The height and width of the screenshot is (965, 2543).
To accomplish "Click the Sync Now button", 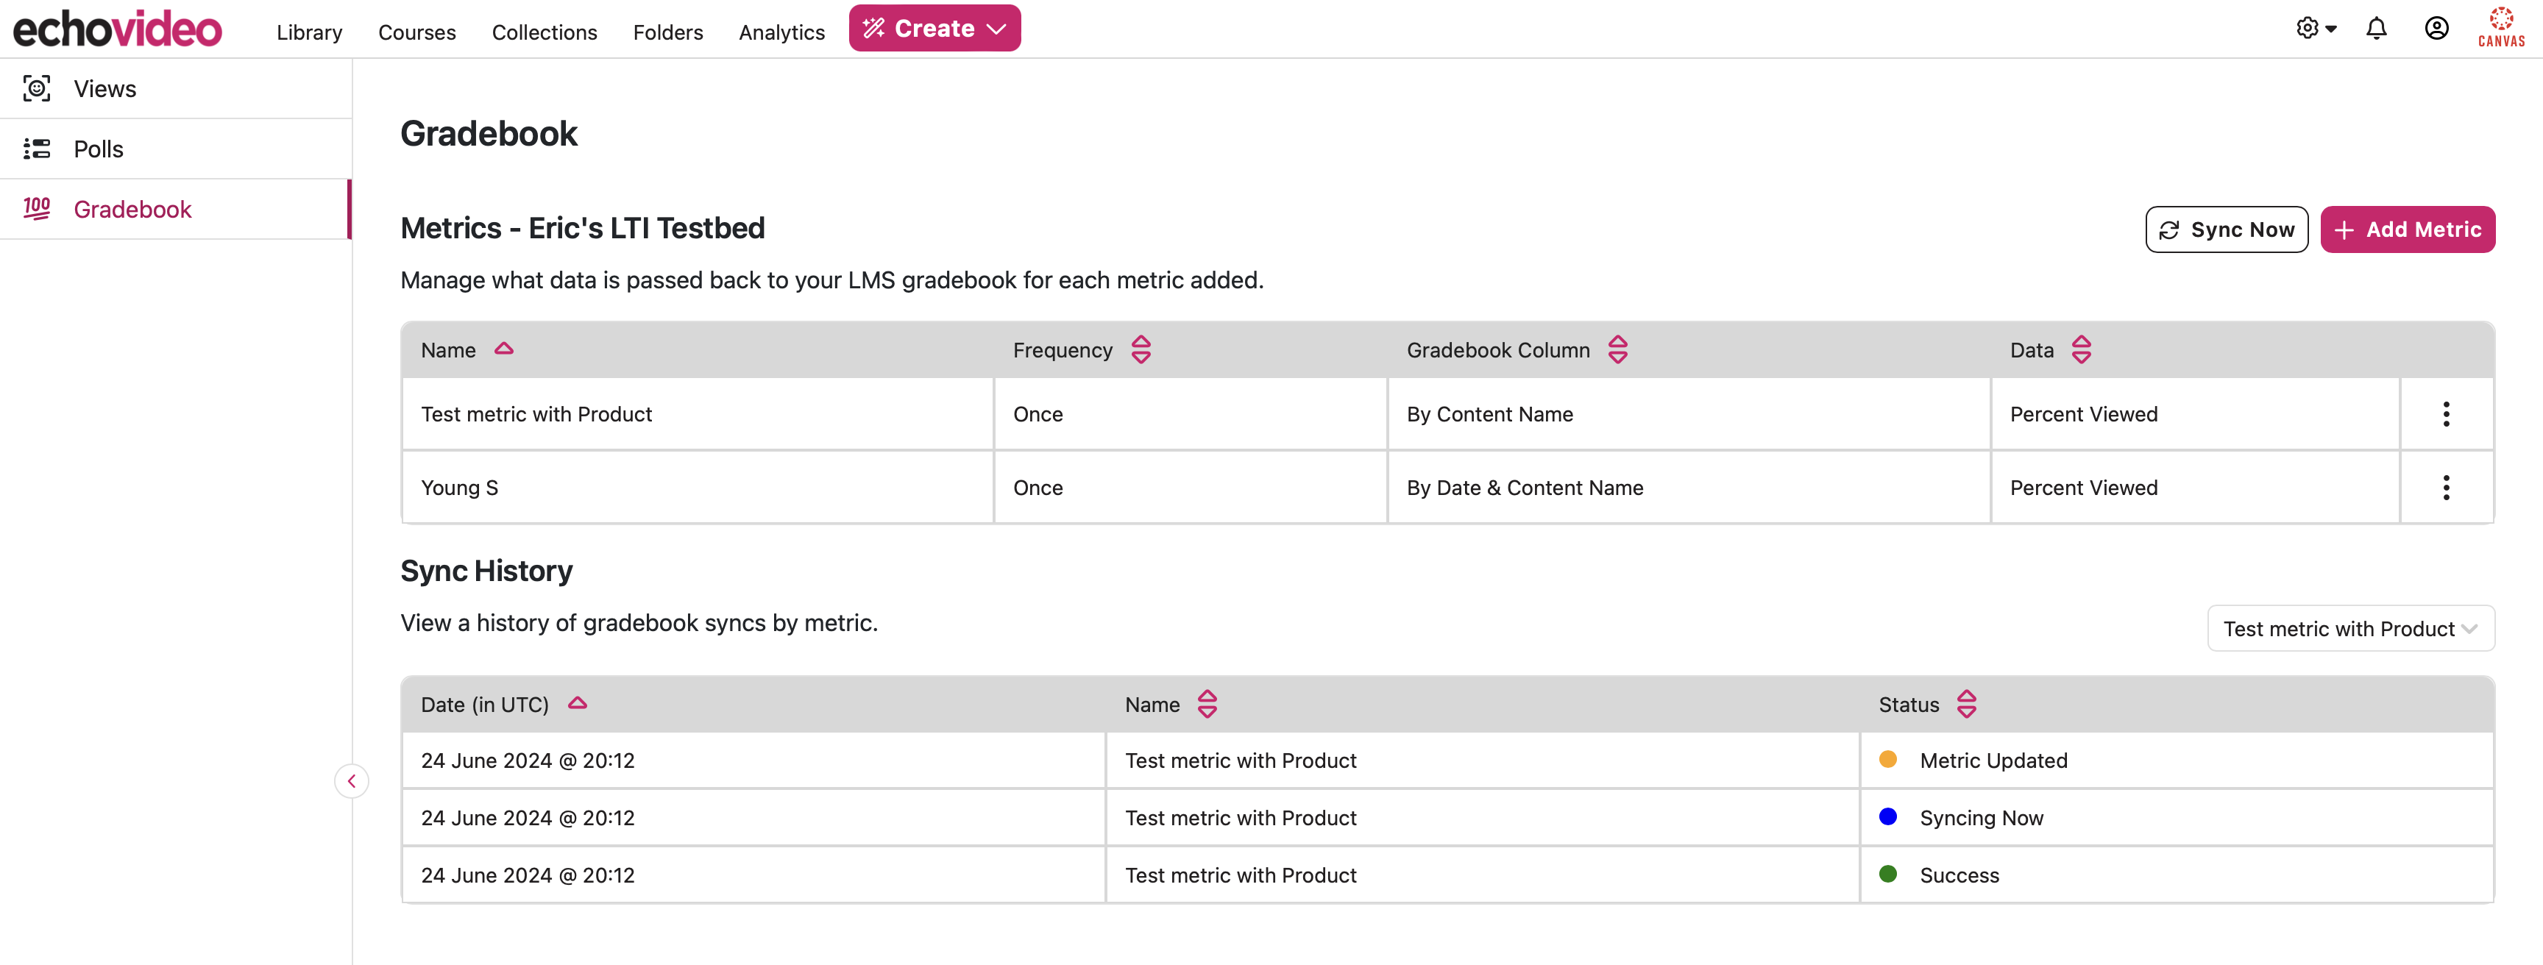I will coord(2227,229).
